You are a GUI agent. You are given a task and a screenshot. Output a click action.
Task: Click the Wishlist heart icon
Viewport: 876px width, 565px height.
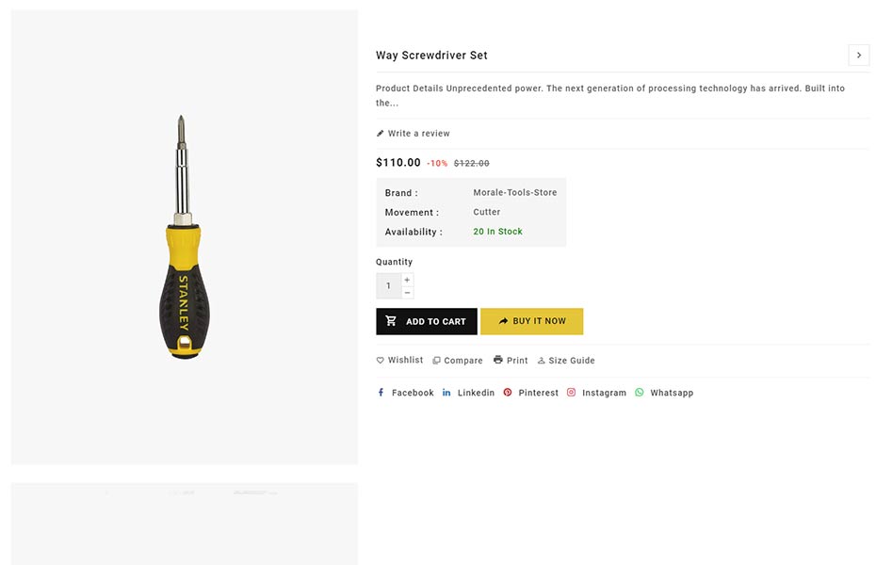(x=381, y=361)
